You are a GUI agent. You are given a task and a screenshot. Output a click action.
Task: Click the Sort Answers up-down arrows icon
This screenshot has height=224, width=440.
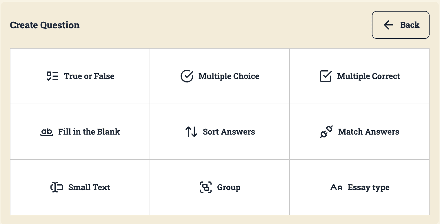pyautogui.click(x=191, y=132)
